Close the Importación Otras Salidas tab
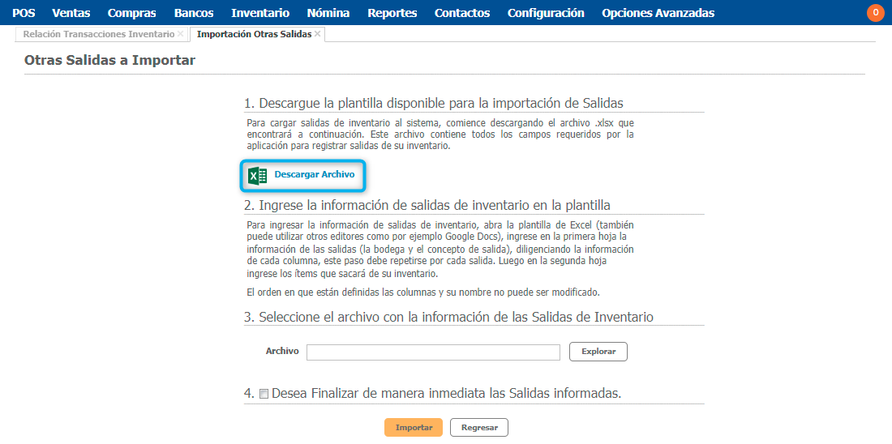The width and height of the screenshot is (892, 444). [318, 34]
